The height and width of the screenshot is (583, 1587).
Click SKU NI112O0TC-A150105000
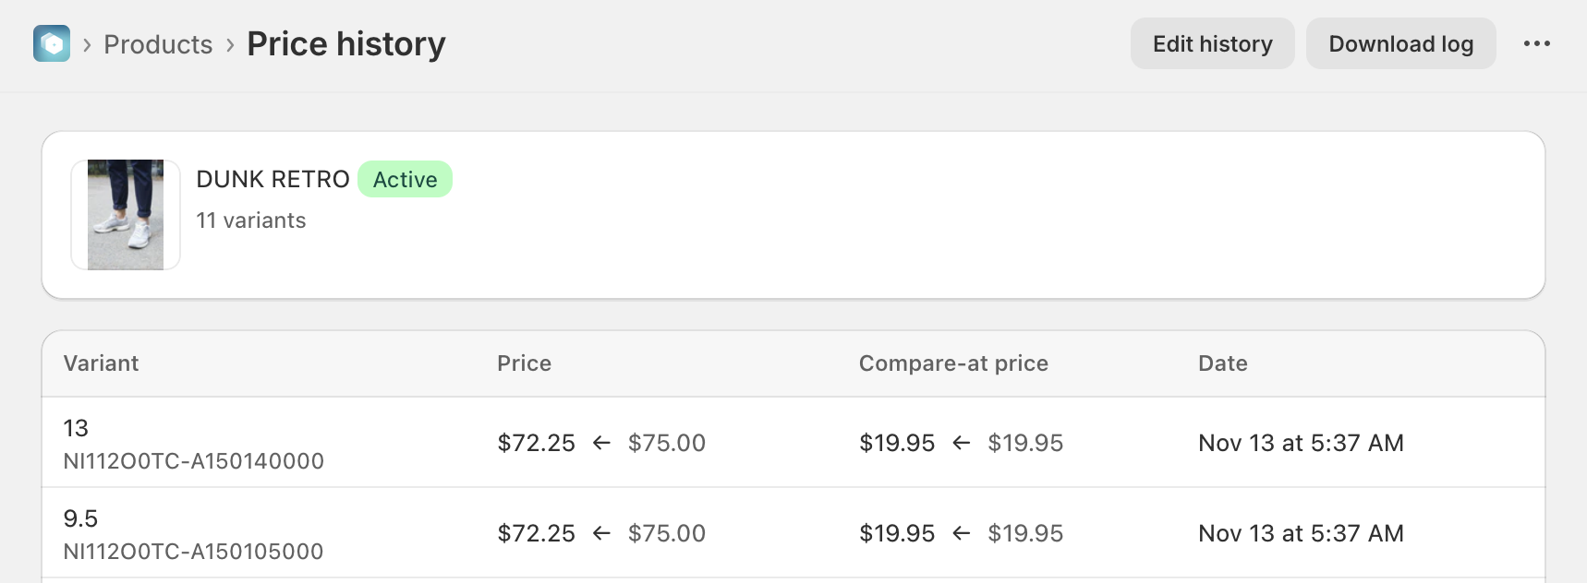[193, 552]
